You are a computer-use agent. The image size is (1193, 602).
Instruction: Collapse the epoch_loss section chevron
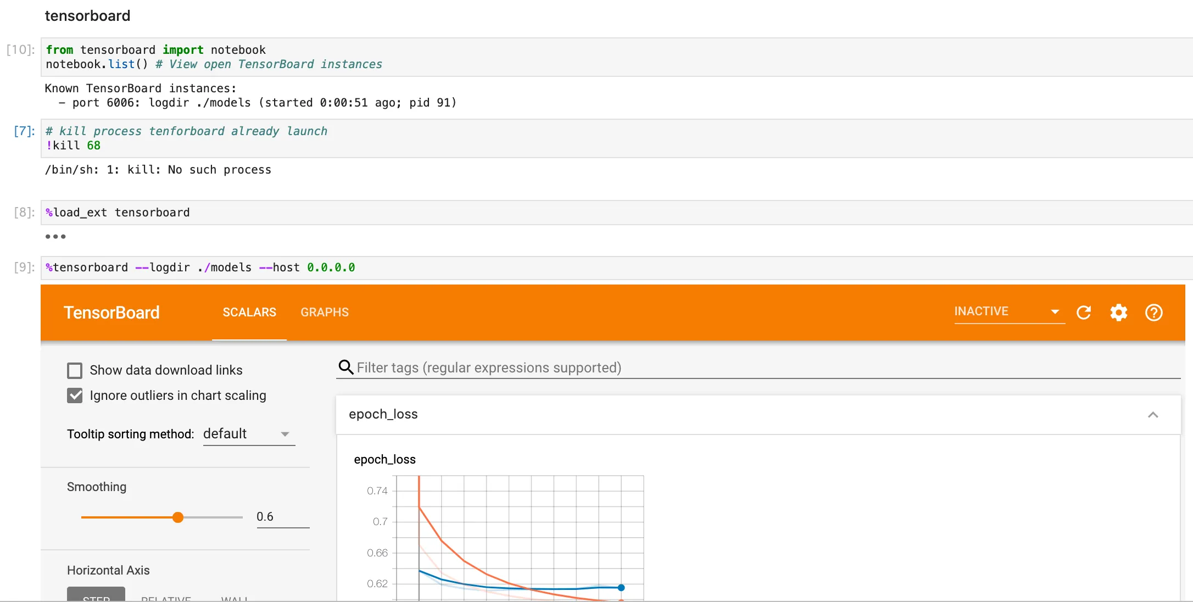pos(1153,415)
